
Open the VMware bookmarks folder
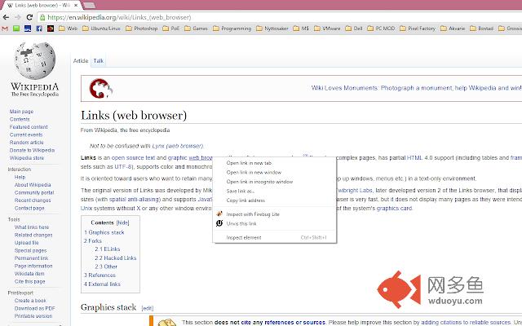[x=327, y=29]
